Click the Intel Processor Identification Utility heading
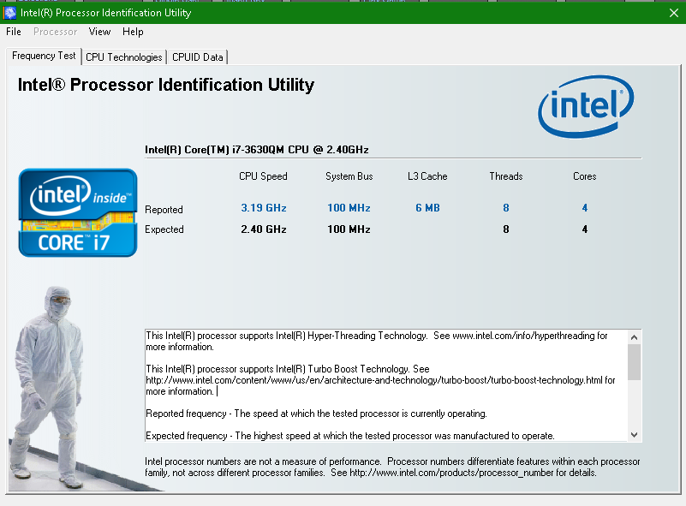The height and width of the screenshot is (506, 686). 166,85
